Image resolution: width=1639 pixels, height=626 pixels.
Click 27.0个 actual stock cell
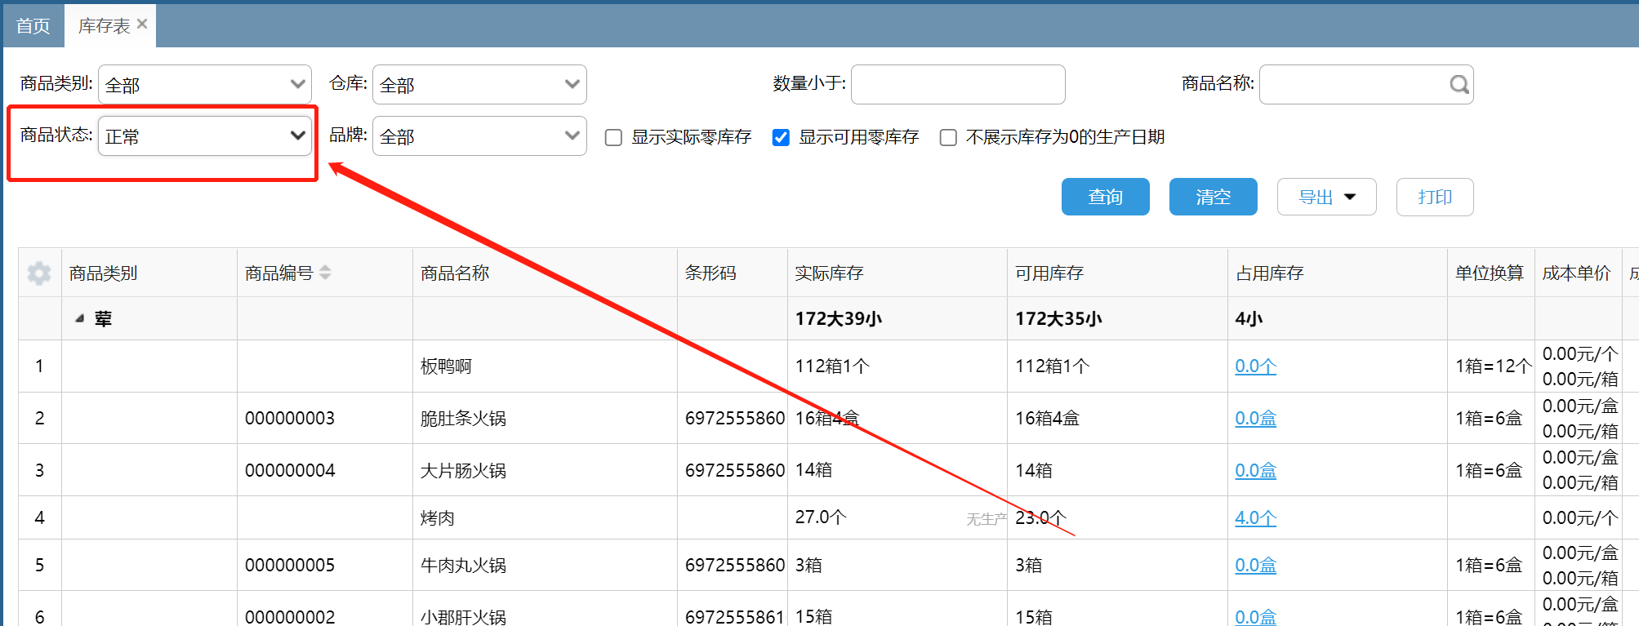(x=897, y=518)
